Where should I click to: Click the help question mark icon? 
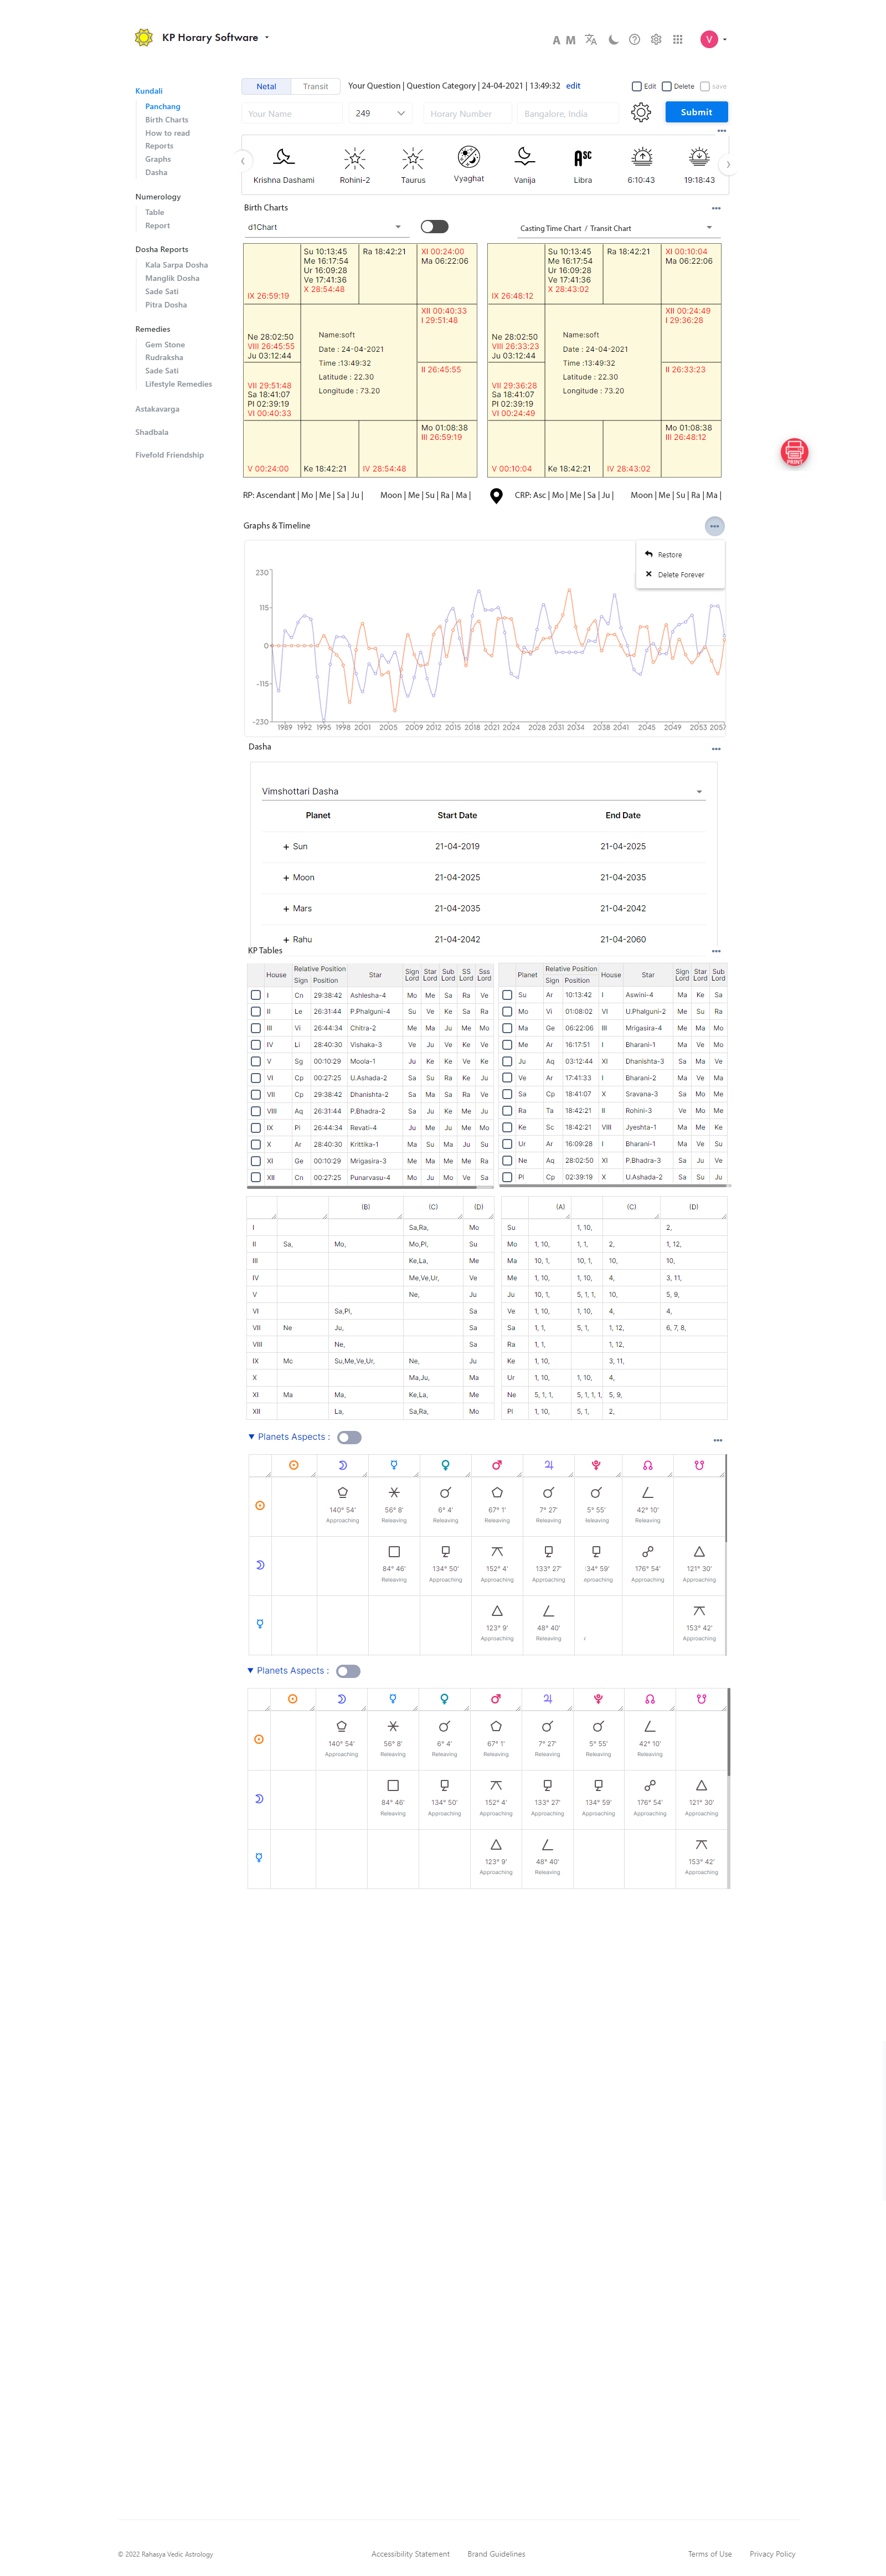coord(634,40)
